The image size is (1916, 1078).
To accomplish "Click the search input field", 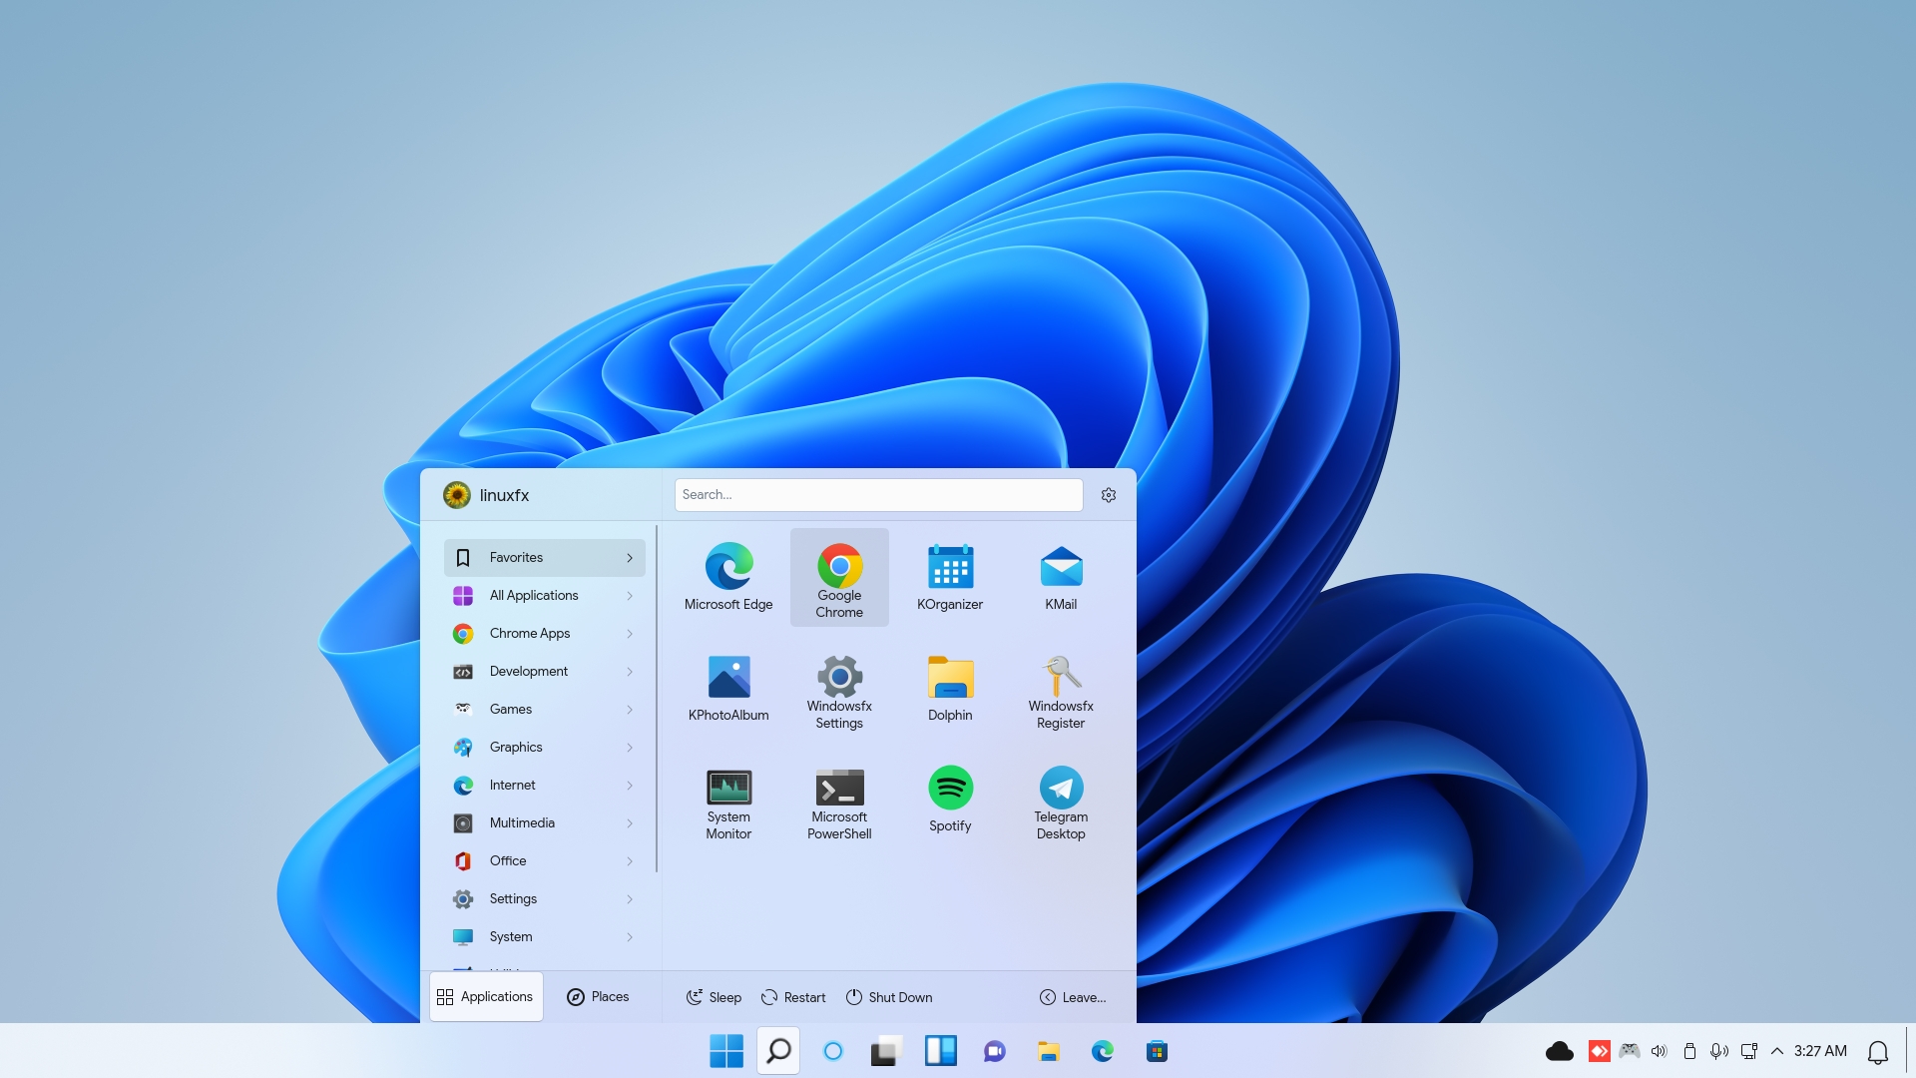I will coord(876,494).
